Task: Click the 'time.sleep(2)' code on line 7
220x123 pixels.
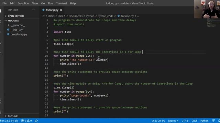Action: click(x=64, y=44)
